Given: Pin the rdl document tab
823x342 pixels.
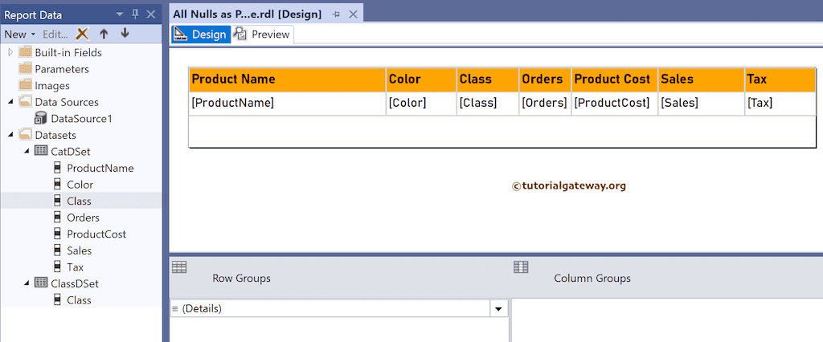Looking at the screenshot, I should [336, 14].
